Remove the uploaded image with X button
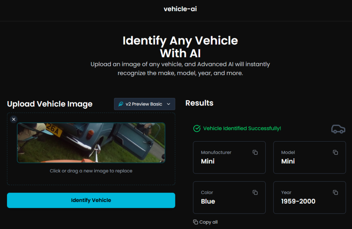352x229 pixels. (14, 119)
